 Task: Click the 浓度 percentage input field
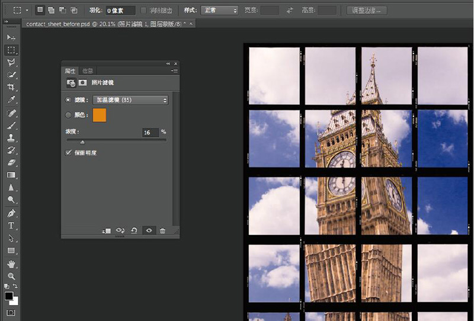150,133
